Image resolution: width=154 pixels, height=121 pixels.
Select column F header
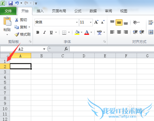pos(126,56)
